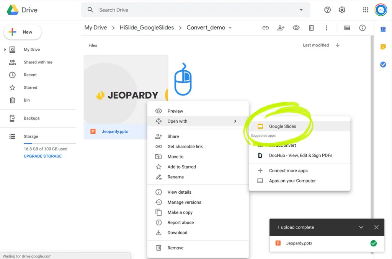This screenshot has height=259, width=392.
Task: Choose Preview in context menu
Action: (198, 111)
